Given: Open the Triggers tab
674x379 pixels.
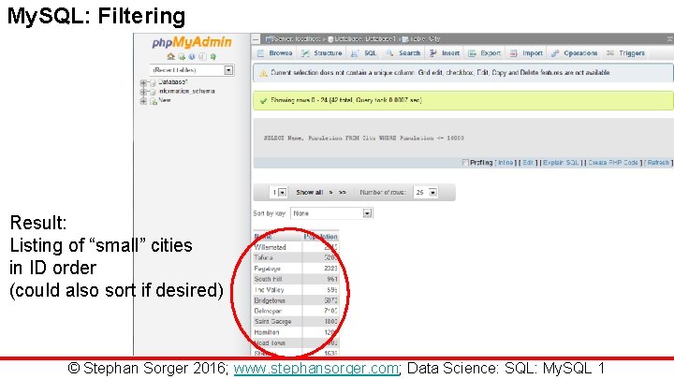Looking at the screenshot, I should (626, 52).
